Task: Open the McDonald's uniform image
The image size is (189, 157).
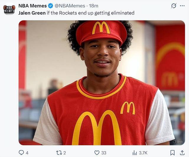Action: 102,83
